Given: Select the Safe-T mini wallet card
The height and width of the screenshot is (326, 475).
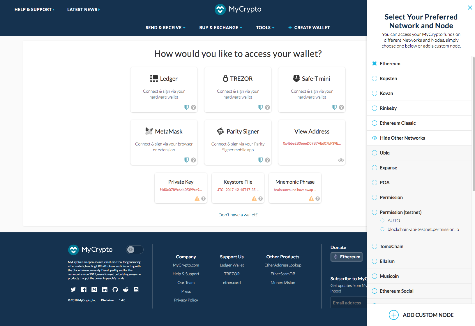Looking at the screenshot, I should pos(312,90).
